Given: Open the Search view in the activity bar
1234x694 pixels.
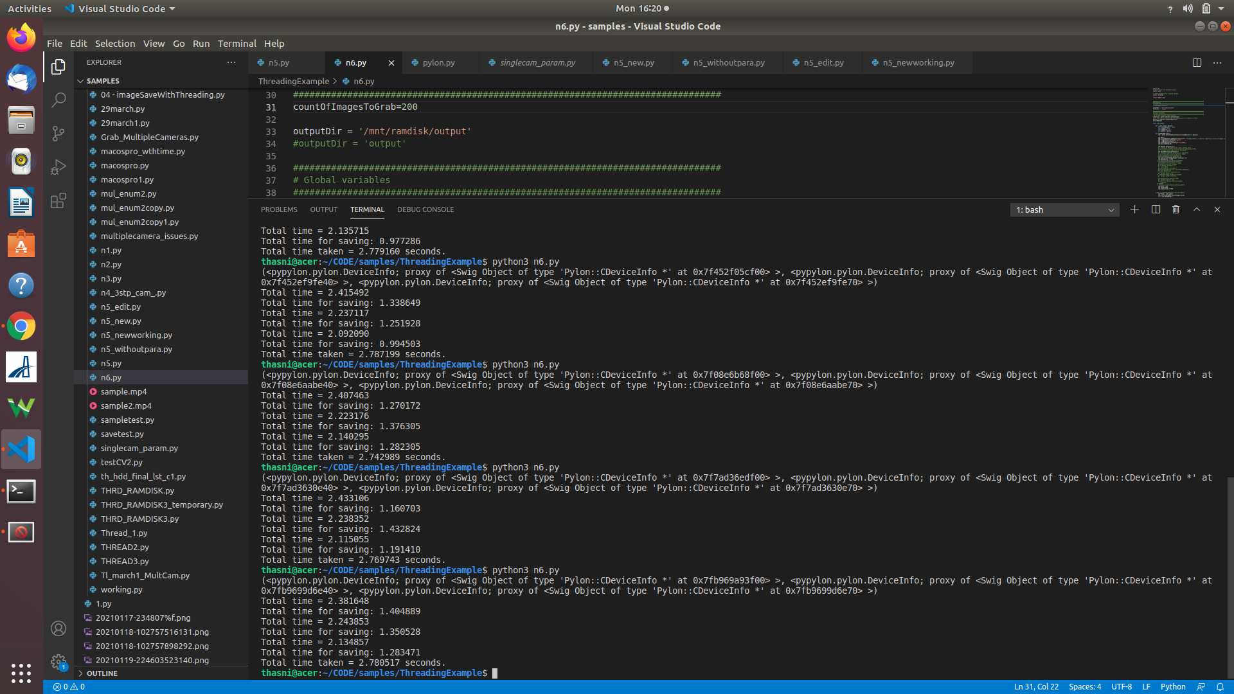Looking at the screenshot, I should tap(58, 100).
